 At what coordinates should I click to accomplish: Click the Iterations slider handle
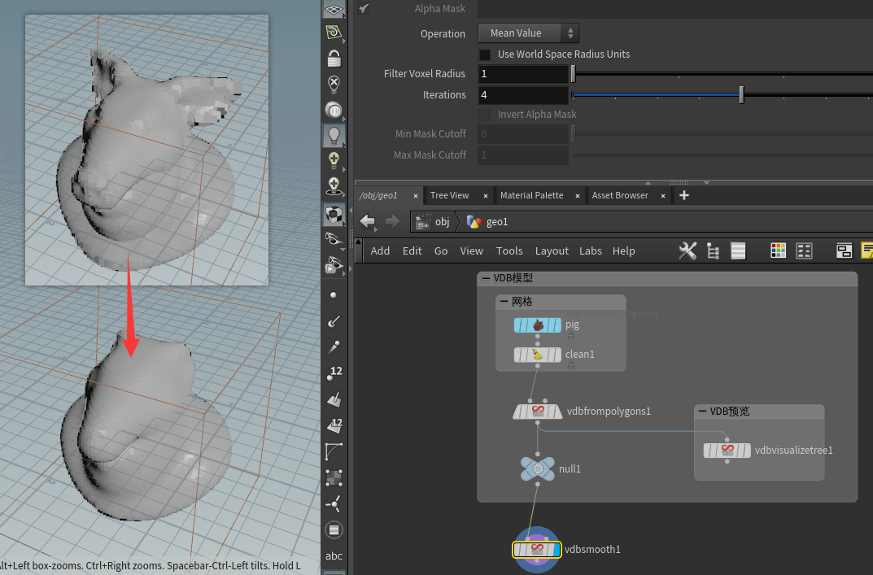tap(741, 95)
